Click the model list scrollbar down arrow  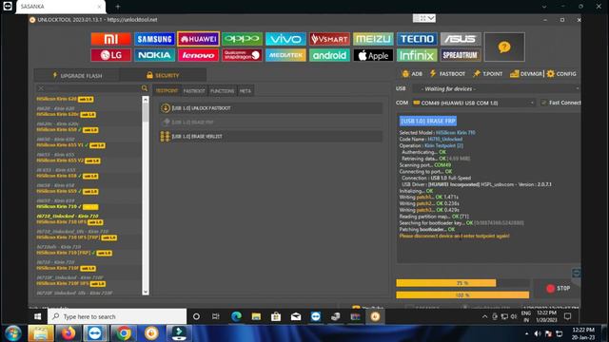pos(146,292)
